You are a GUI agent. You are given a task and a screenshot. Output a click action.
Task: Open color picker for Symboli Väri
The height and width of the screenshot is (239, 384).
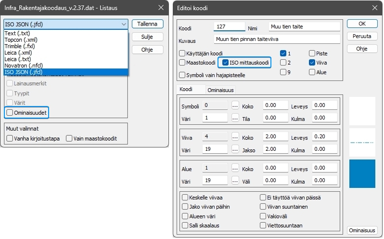pyautogui.click(x=235, y=118)
